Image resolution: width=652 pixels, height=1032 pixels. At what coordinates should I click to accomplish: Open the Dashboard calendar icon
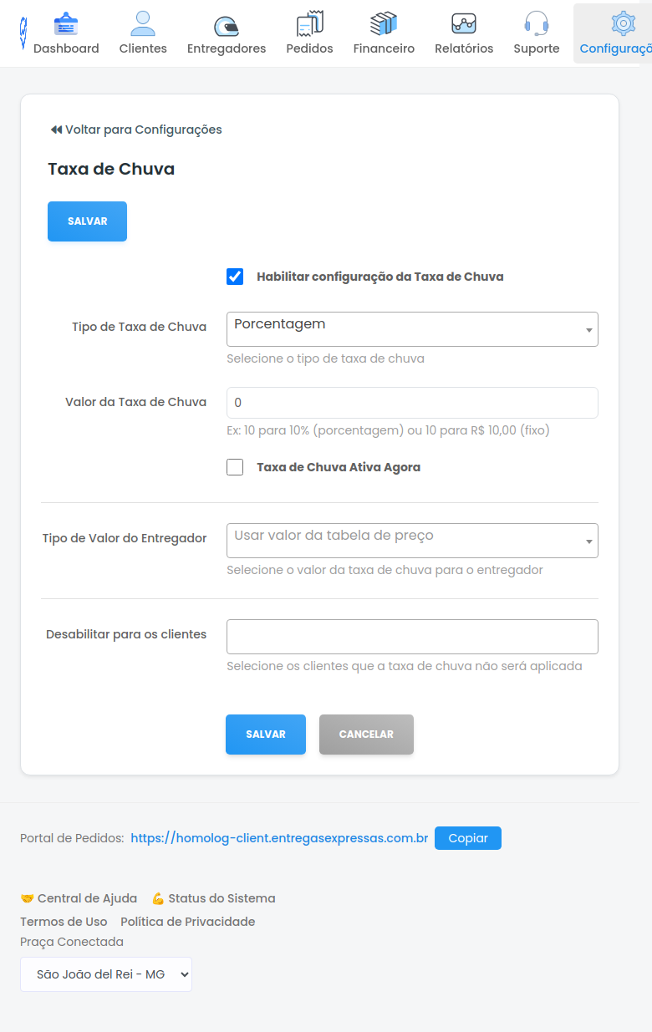click(66, 24)
